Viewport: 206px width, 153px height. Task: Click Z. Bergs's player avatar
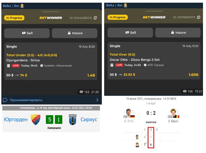(173, 113)
